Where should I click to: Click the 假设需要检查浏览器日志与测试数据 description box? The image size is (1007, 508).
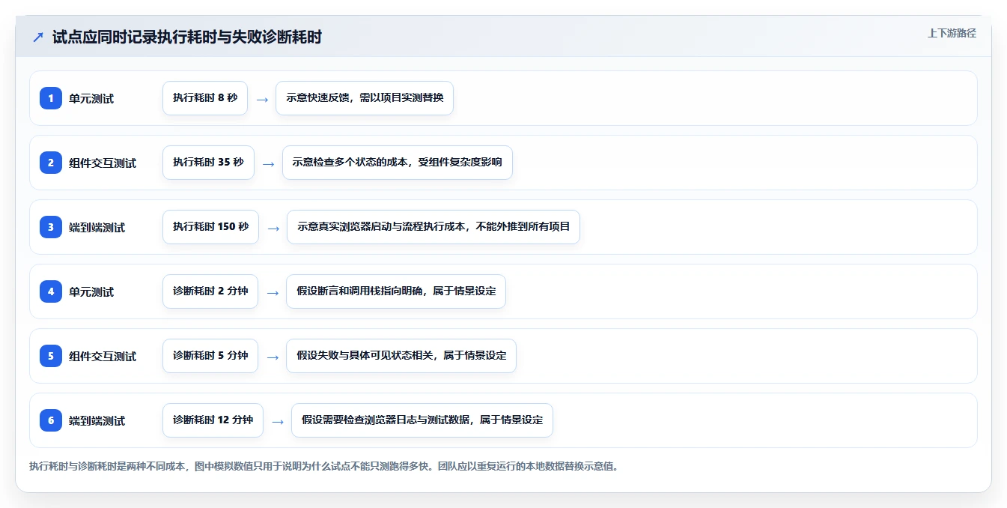(x=422, y=420)
